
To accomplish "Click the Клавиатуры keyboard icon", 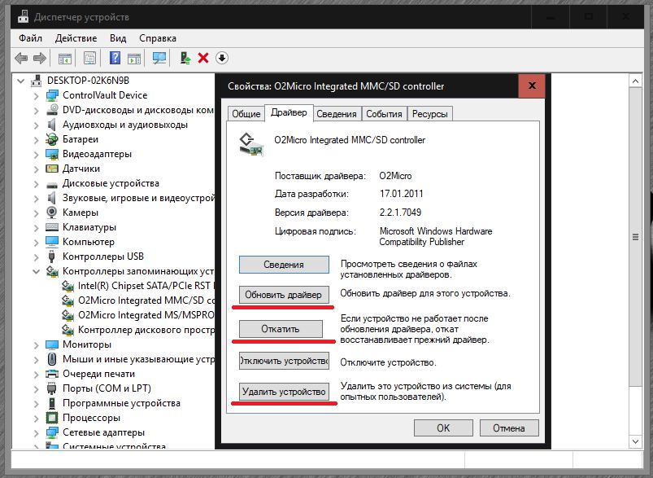I will (52, 227).
